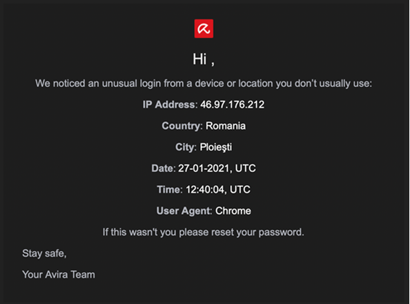Click the "reset your password" text
The width and height of the screenshot is (410, 304).
tap(257, 232)
